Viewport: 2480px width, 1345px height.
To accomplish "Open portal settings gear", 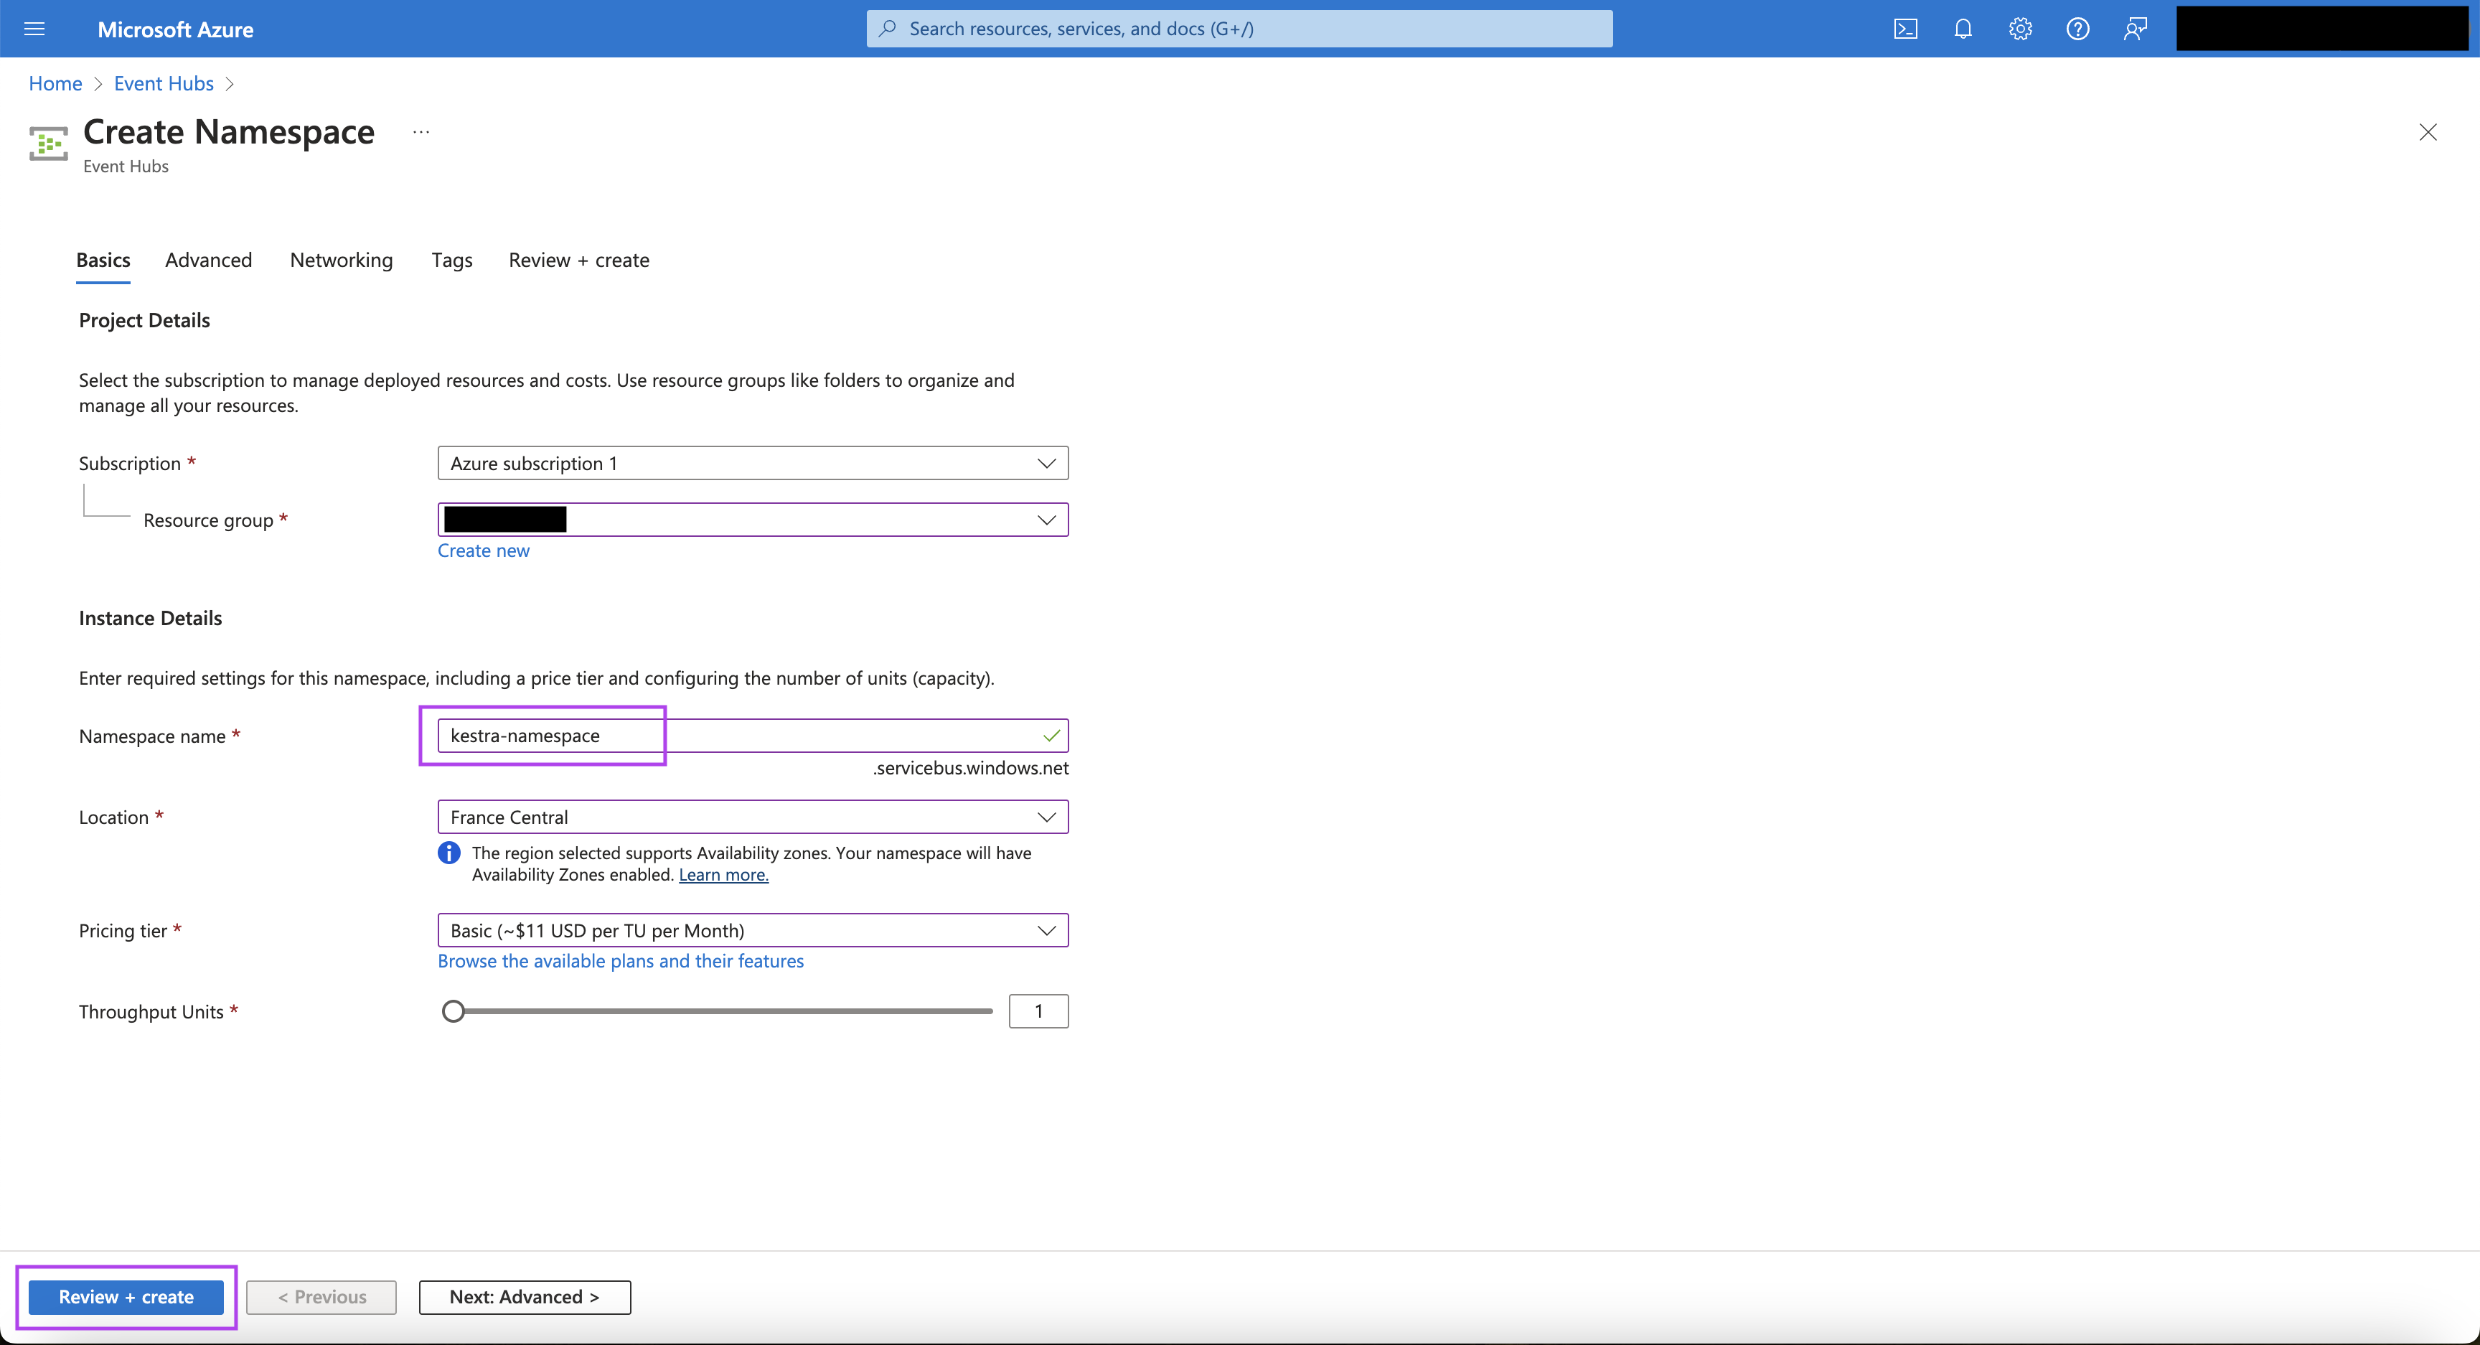I will [x=2019, y=28].
